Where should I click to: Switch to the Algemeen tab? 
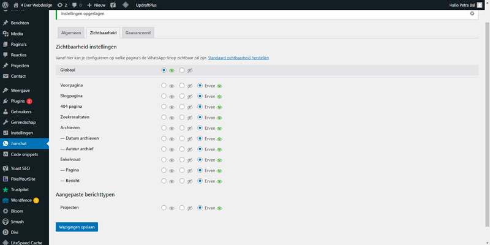click(x=70, y=32)
